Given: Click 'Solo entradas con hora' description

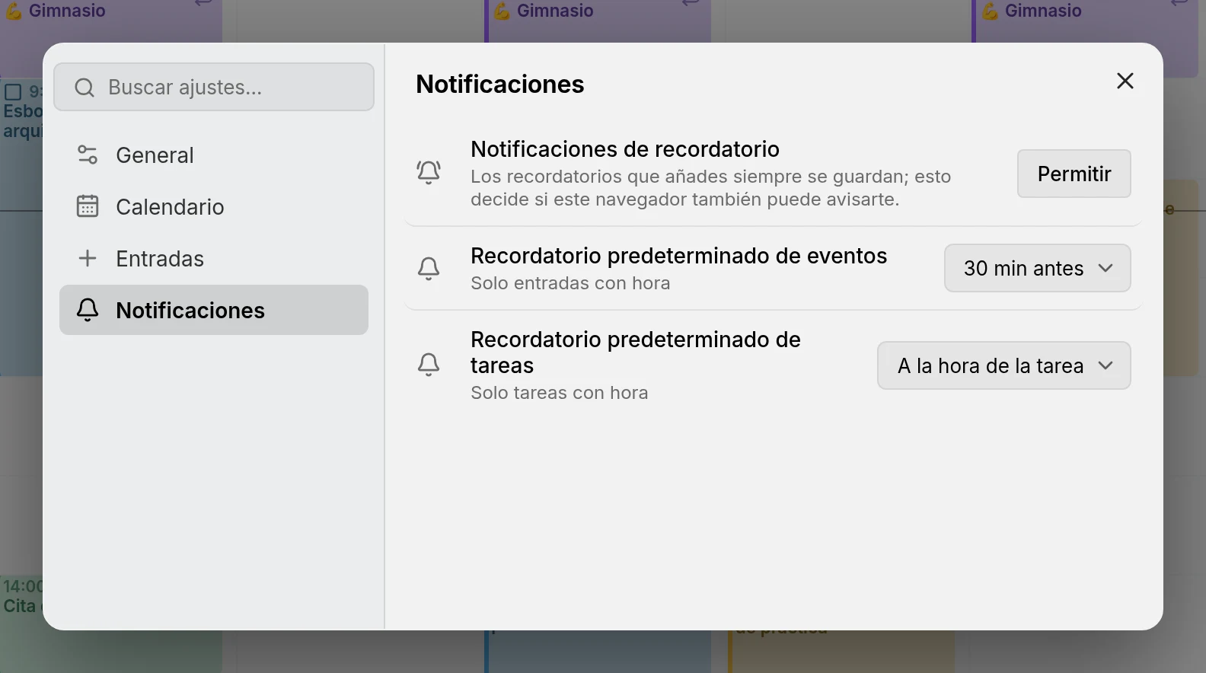Looking at the screenshot, I should 570,283.
